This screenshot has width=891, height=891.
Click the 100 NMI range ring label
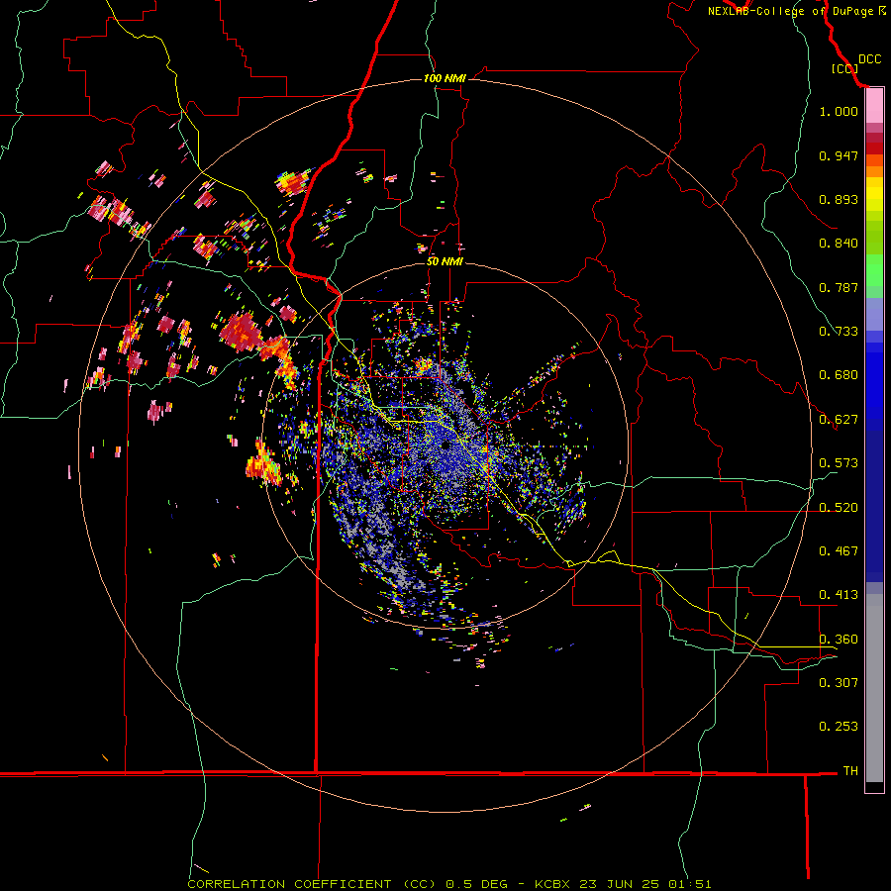(445, 78)
